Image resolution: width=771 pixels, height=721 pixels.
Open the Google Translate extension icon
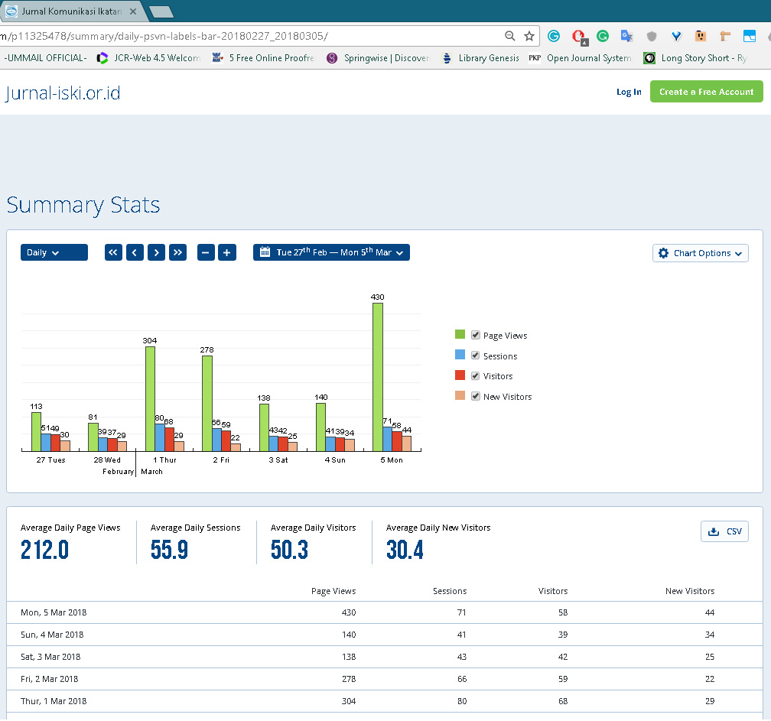point(626,36)
